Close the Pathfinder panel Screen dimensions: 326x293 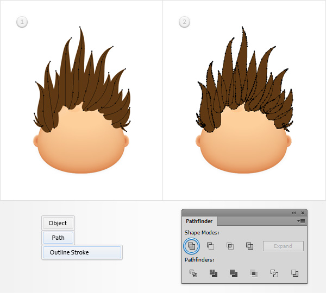(303, 213)
